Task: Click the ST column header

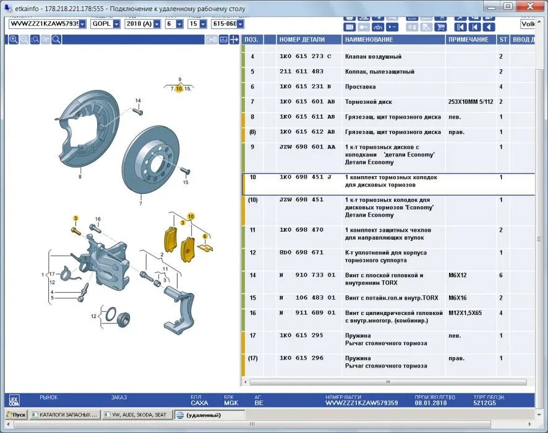Action: [x=503, y=40]
